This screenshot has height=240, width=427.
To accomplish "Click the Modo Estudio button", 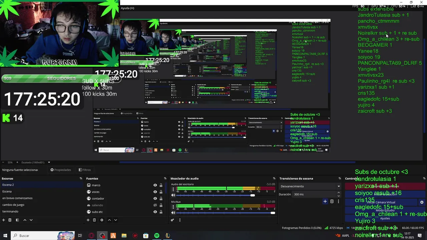I will [x=385, y=210].
